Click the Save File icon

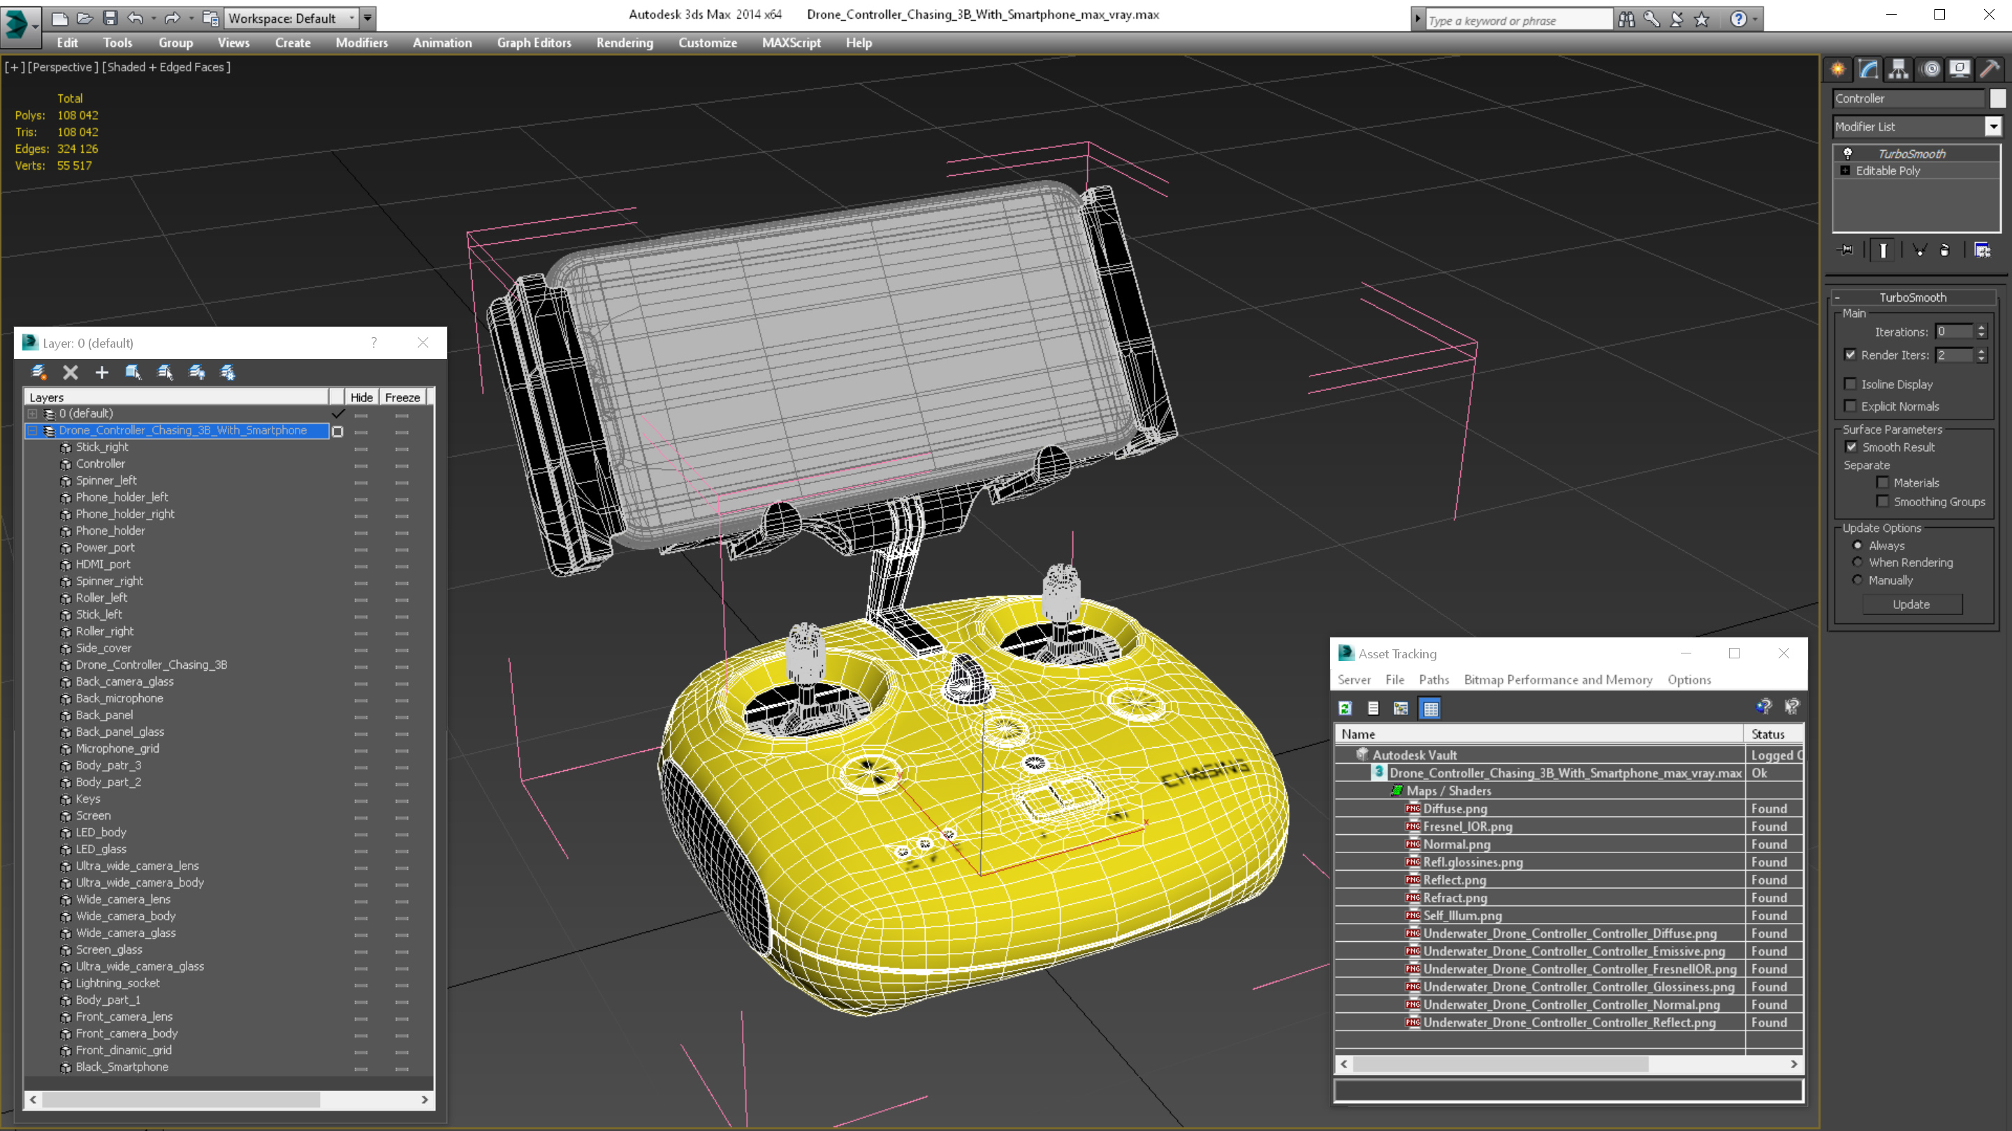pos(110,18)
